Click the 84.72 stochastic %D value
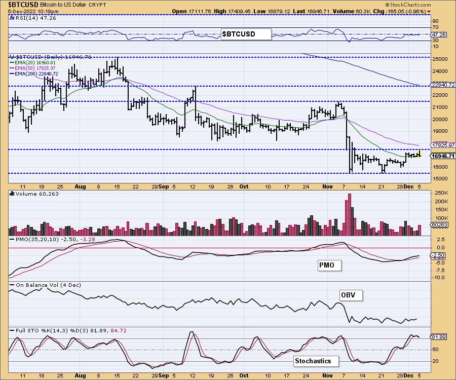Image resolution: width=456 pixels, height=380 pixels. click(x=119, y=330)
